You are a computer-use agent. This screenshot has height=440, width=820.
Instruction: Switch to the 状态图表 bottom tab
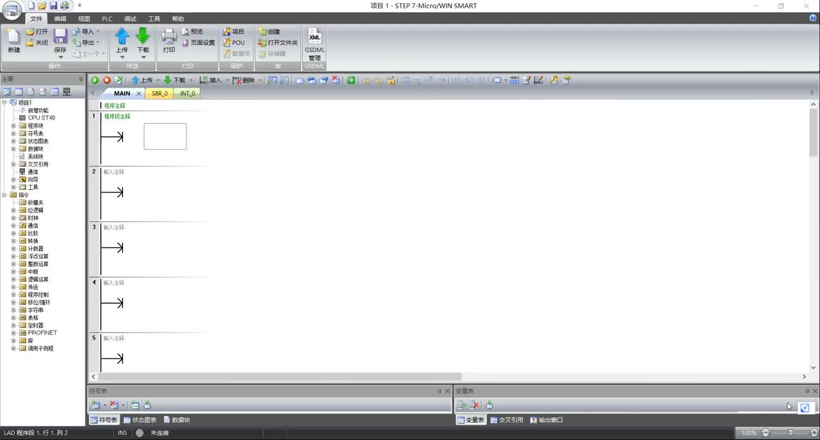click(x=140, y=420)
